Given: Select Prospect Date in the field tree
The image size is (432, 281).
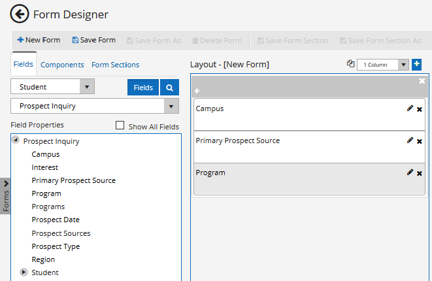Looking at the screenshot, I should pyautogui.click(x=56, y=220).
